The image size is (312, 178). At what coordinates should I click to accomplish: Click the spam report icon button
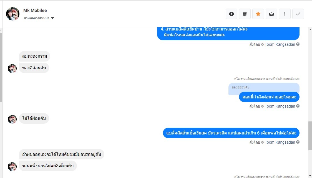click(232, 14)
